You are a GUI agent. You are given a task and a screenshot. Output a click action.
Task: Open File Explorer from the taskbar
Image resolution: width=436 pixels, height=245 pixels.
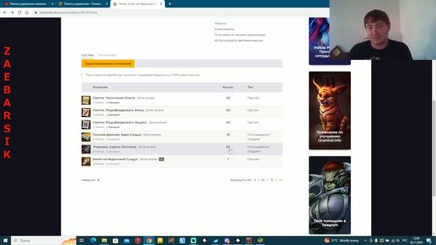104,240
